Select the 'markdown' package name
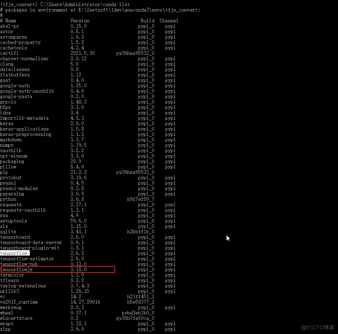338x334 pixels. (11, 140)
